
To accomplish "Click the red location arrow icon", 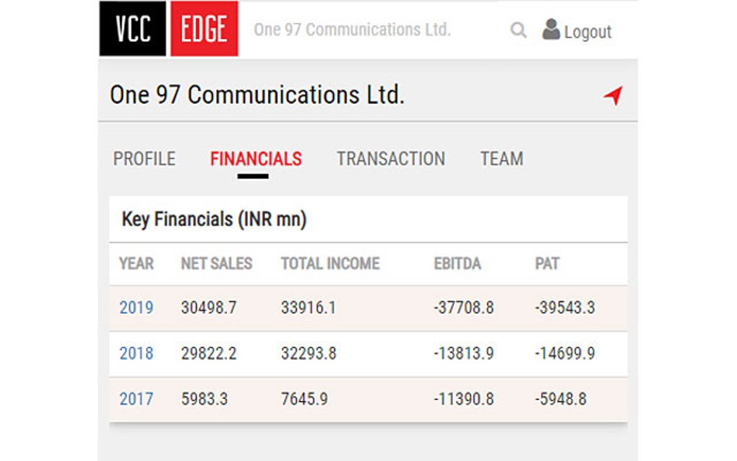I will pyautogui.click(x=613, y=95).
